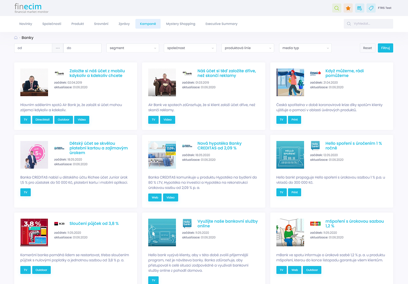Screen dimensions: 408x284
Task: Click the three-dots date range button
Action: coord(58,48)
